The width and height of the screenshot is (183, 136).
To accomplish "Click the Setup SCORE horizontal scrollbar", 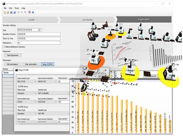I will (43, 124).
